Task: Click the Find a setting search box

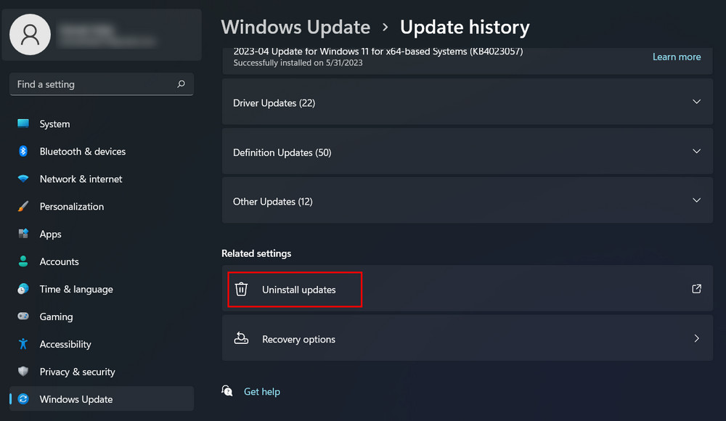Action: tap(102, 83)
